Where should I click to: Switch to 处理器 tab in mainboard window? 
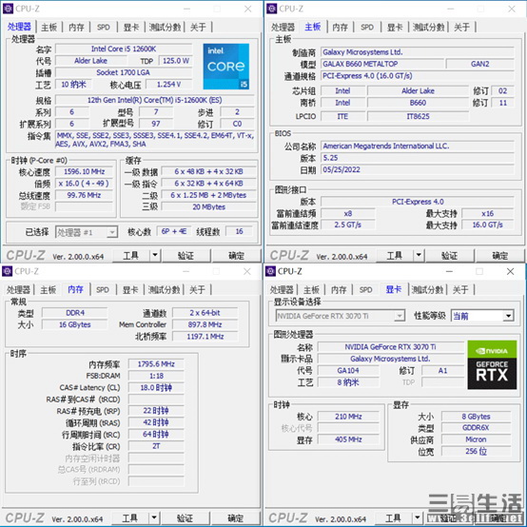283,28
